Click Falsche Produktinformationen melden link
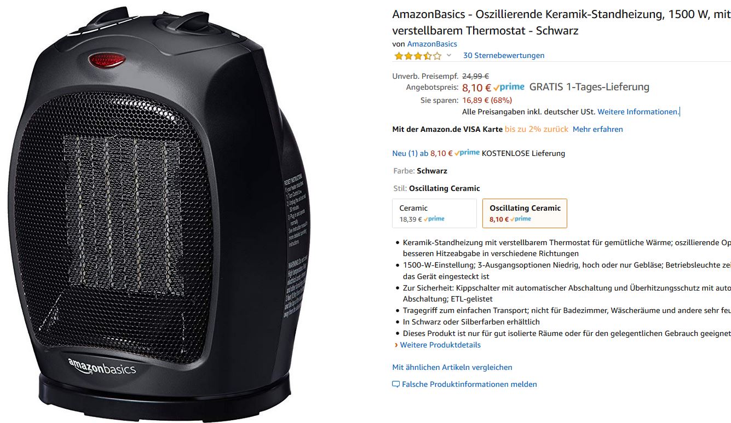This screenshot has height=423, width=731. (x=469, y=384)
